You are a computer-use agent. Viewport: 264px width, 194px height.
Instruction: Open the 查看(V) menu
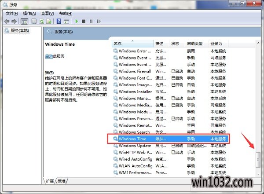coord(47,14)
